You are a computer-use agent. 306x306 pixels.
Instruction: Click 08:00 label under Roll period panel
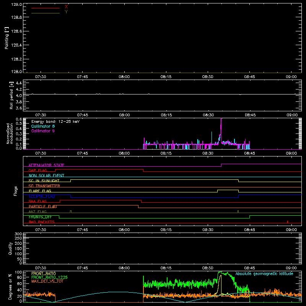coord(124,115)
